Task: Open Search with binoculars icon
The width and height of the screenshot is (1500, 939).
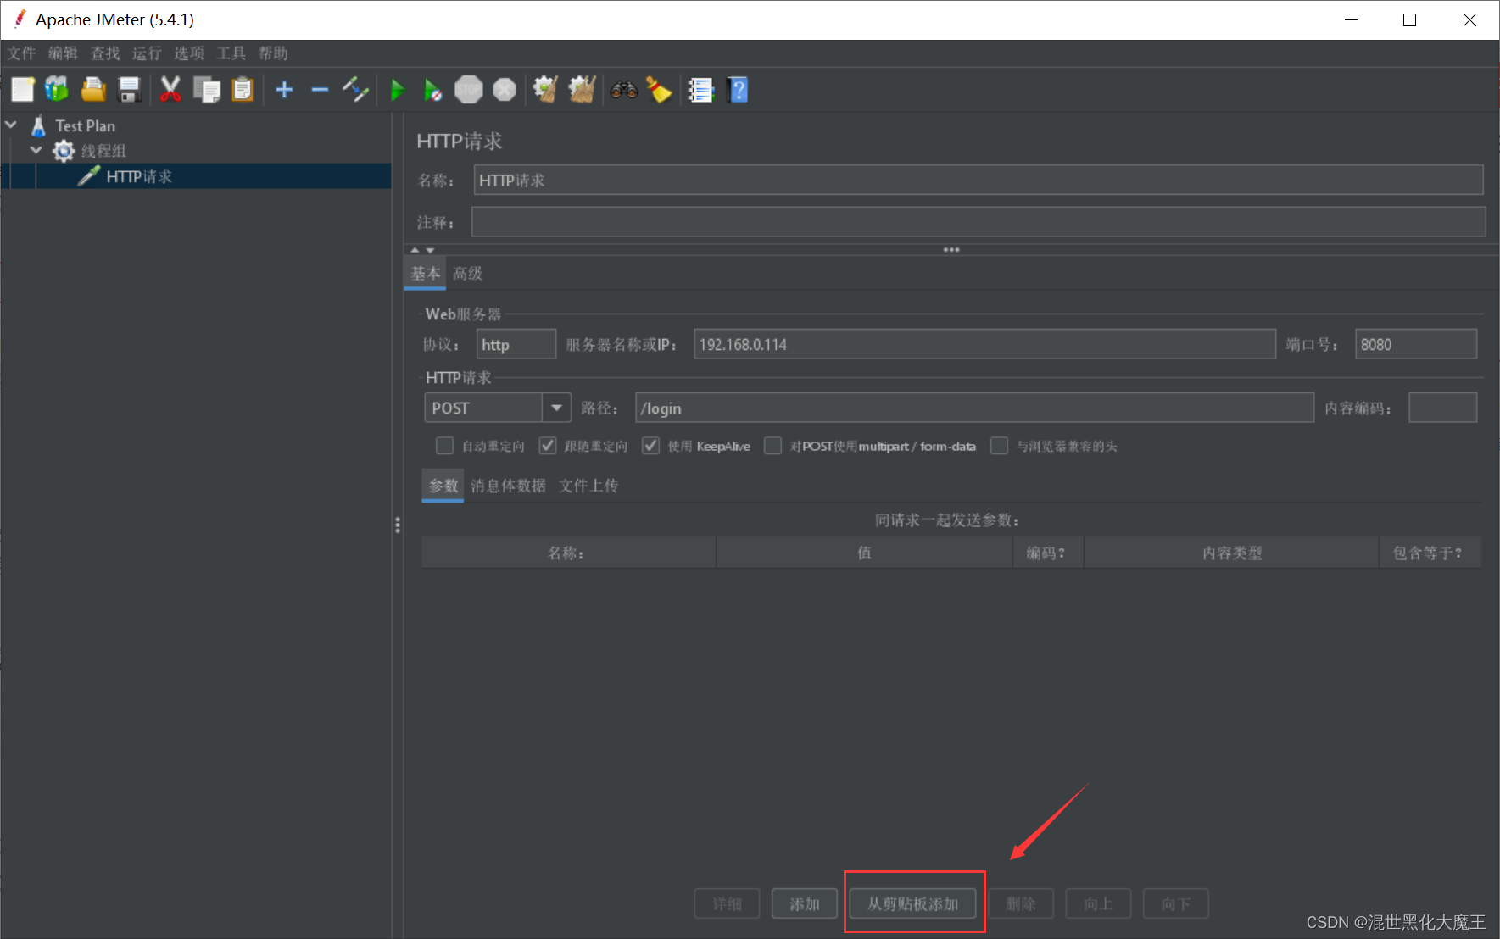Action: point(624,89)
